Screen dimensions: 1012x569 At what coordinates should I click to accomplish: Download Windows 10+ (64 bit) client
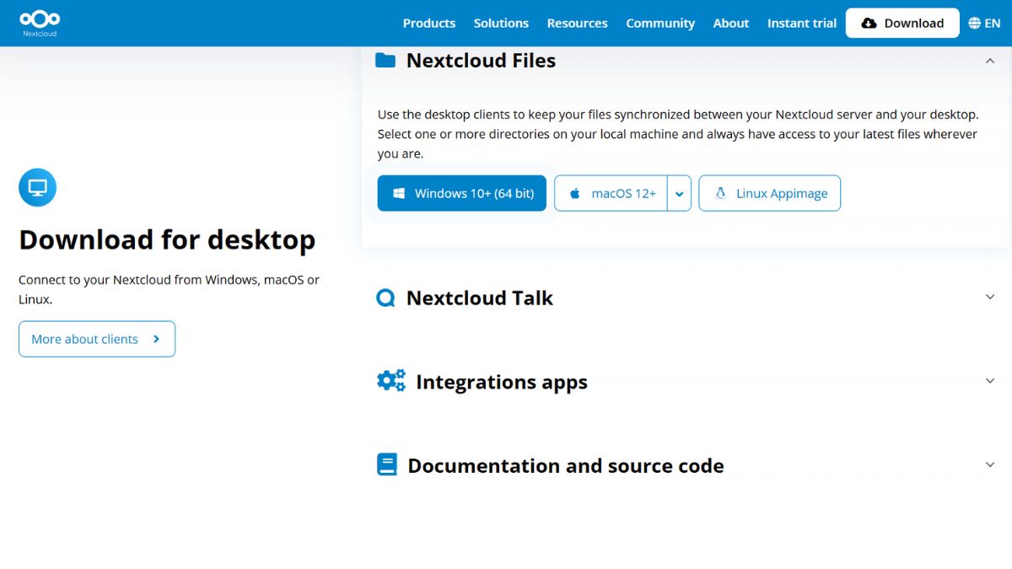coord(462,193)
